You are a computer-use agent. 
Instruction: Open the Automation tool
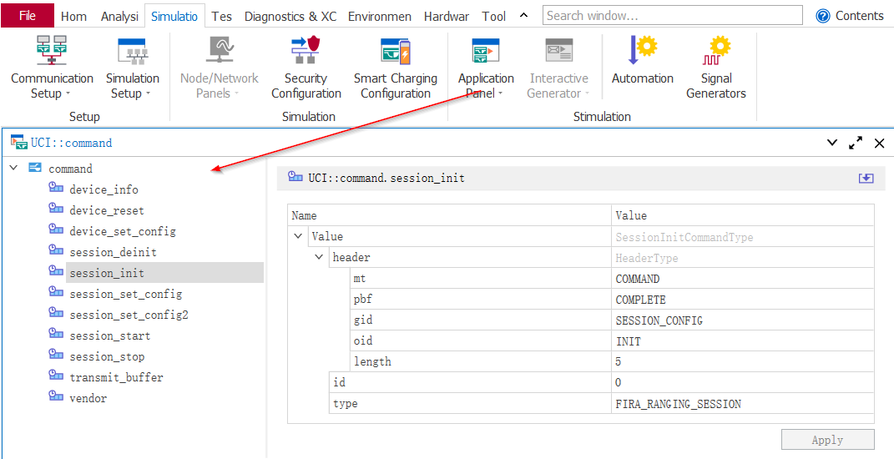click(x=642, y=52)
